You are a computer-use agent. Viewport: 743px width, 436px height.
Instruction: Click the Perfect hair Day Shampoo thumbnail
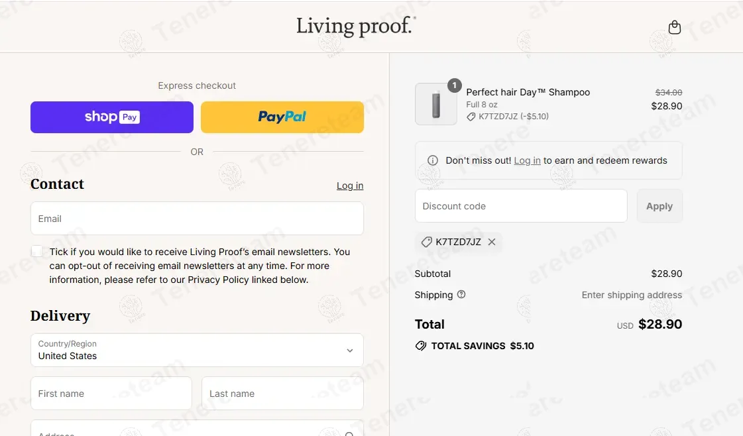[x=435, y=104]
